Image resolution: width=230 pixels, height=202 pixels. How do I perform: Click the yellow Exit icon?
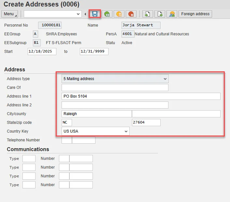(119, 14)
